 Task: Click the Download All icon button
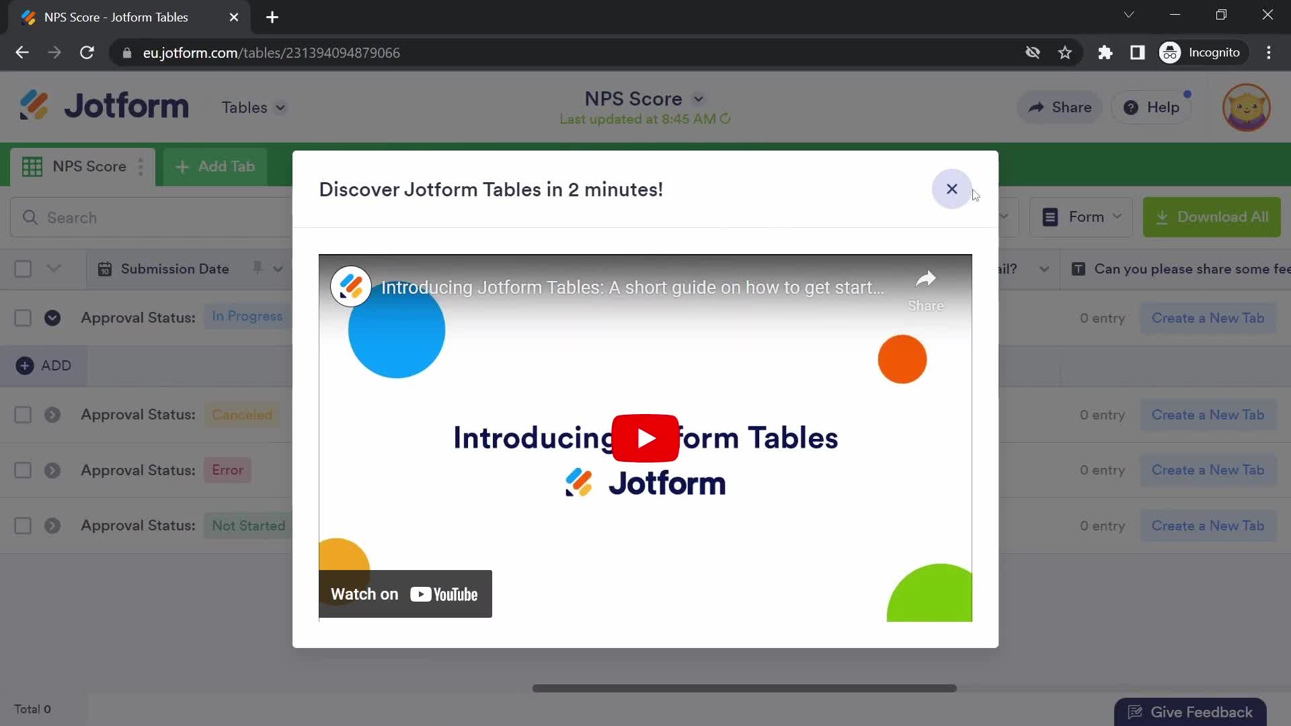[1163, 217]
